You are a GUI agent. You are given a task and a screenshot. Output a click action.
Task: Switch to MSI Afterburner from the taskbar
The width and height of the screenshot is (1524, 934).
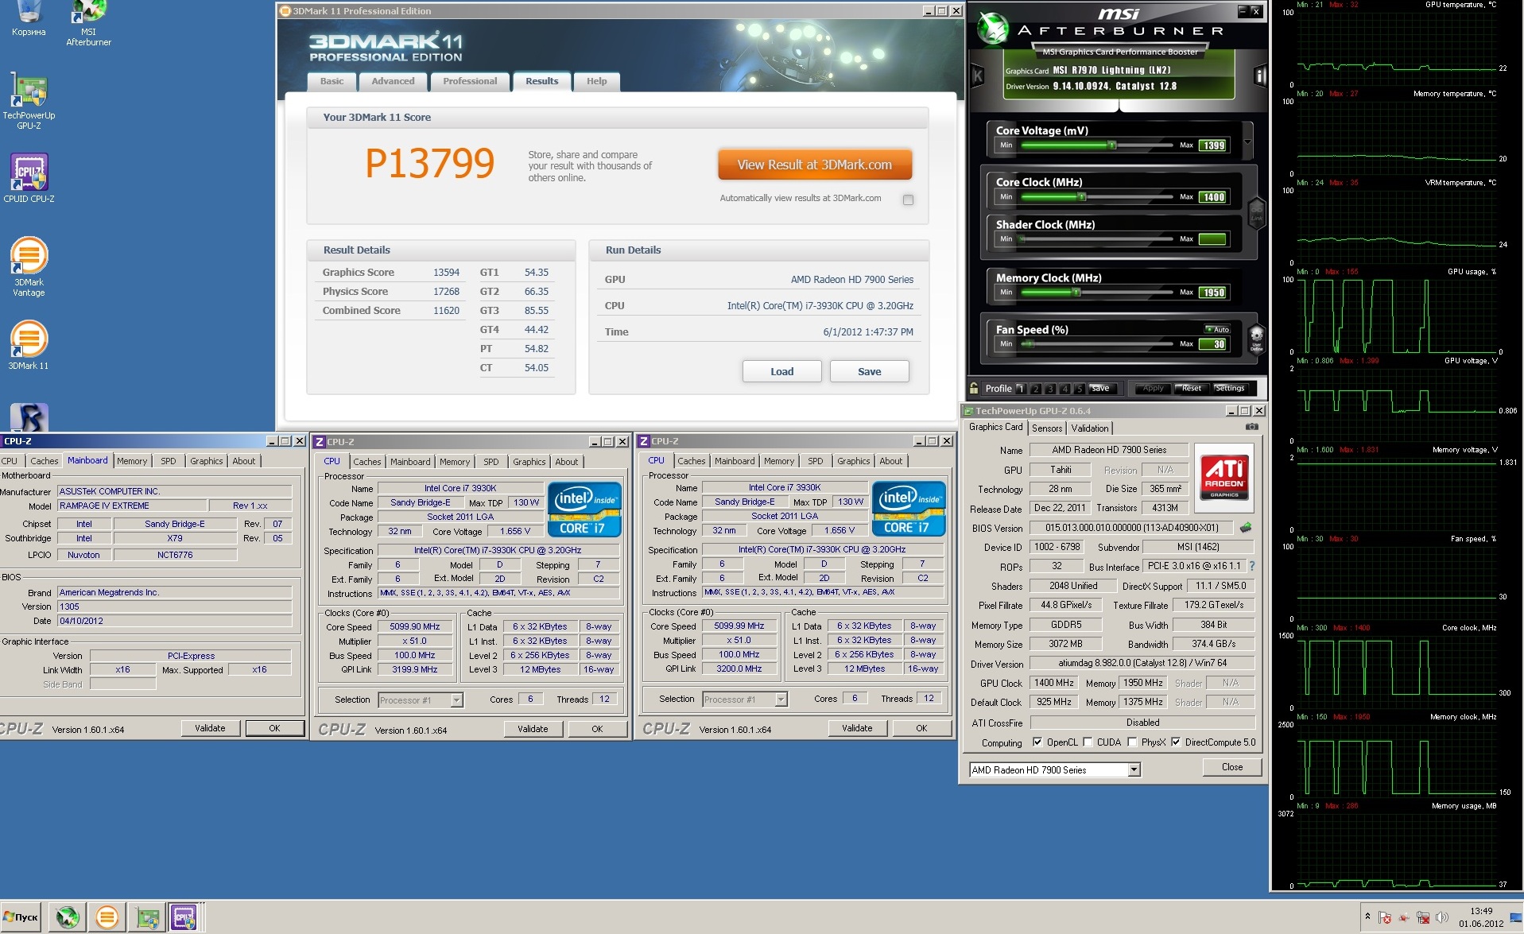pyautogui.click(x=68, y=917)
